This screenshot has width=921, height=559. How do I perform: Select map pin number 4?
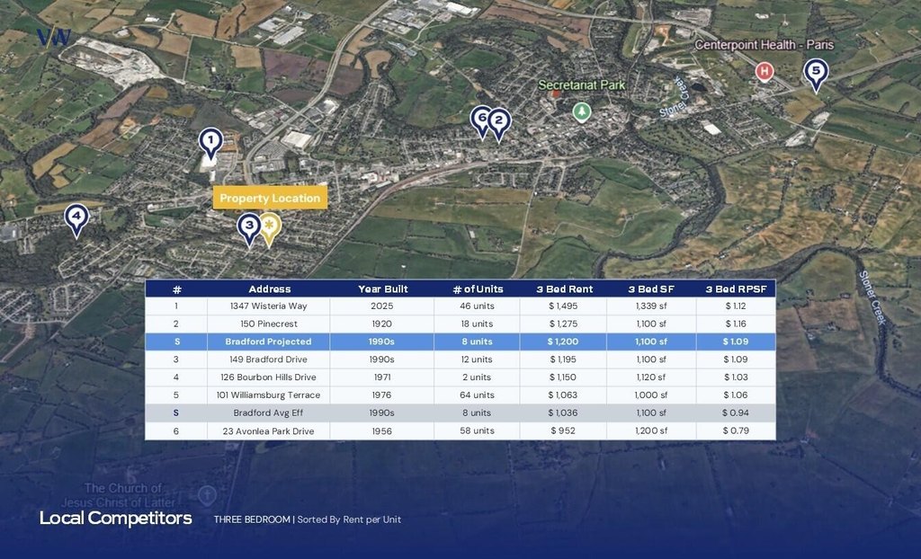coord(76,217)
